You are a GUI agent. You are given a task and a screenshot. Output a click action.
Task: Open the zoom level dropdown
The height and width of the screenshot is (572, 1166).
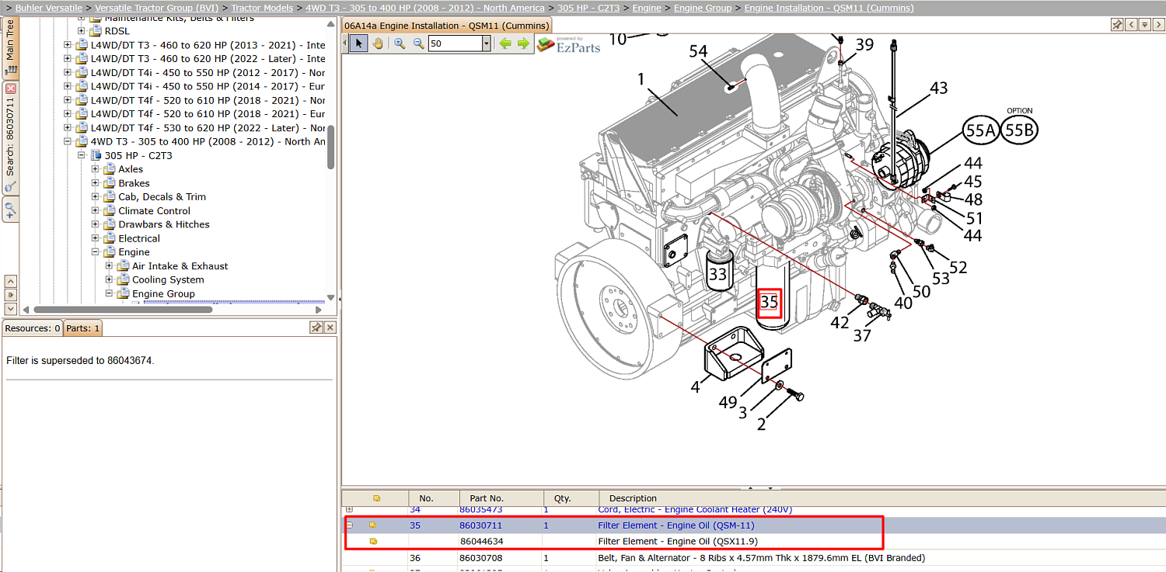click(x=487, y=43)
